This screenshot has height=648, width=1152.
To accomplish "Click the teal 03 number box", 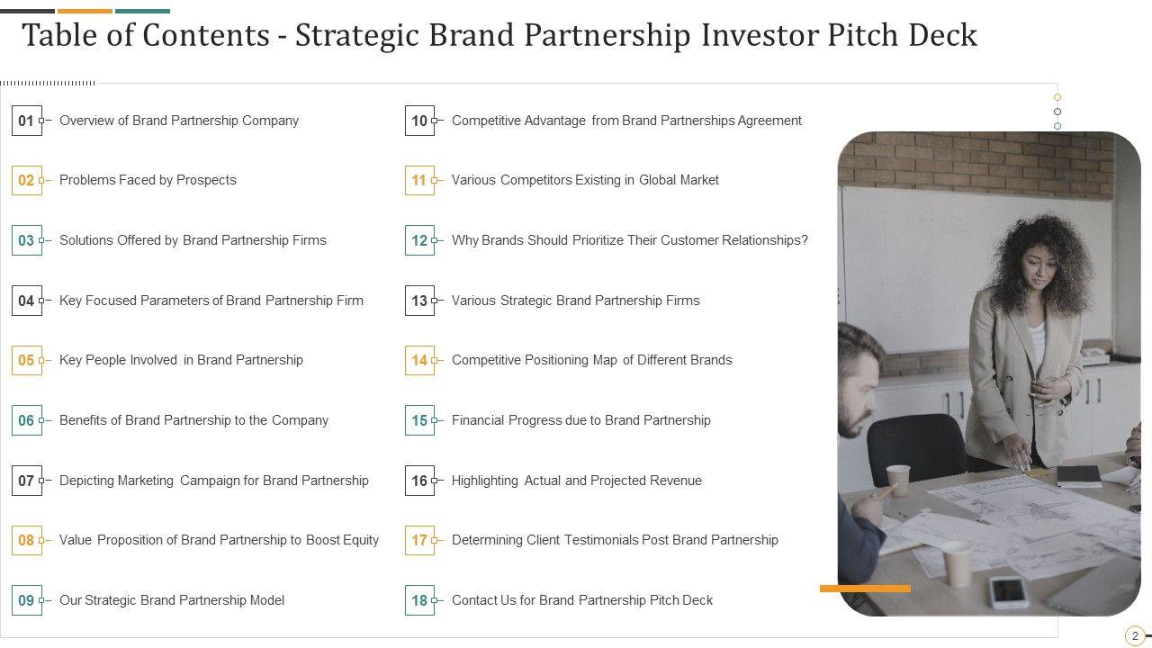I will (x=26, y=240).
